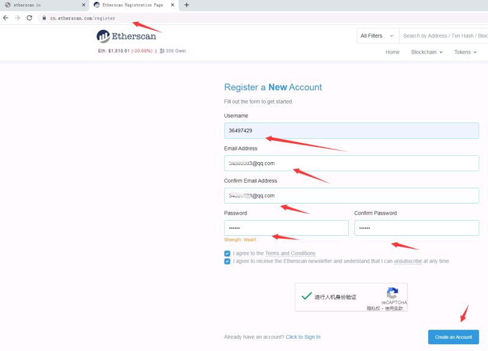Click the Strength: Weak! password indicator
The image size is (488, 351).
(240, 239)
